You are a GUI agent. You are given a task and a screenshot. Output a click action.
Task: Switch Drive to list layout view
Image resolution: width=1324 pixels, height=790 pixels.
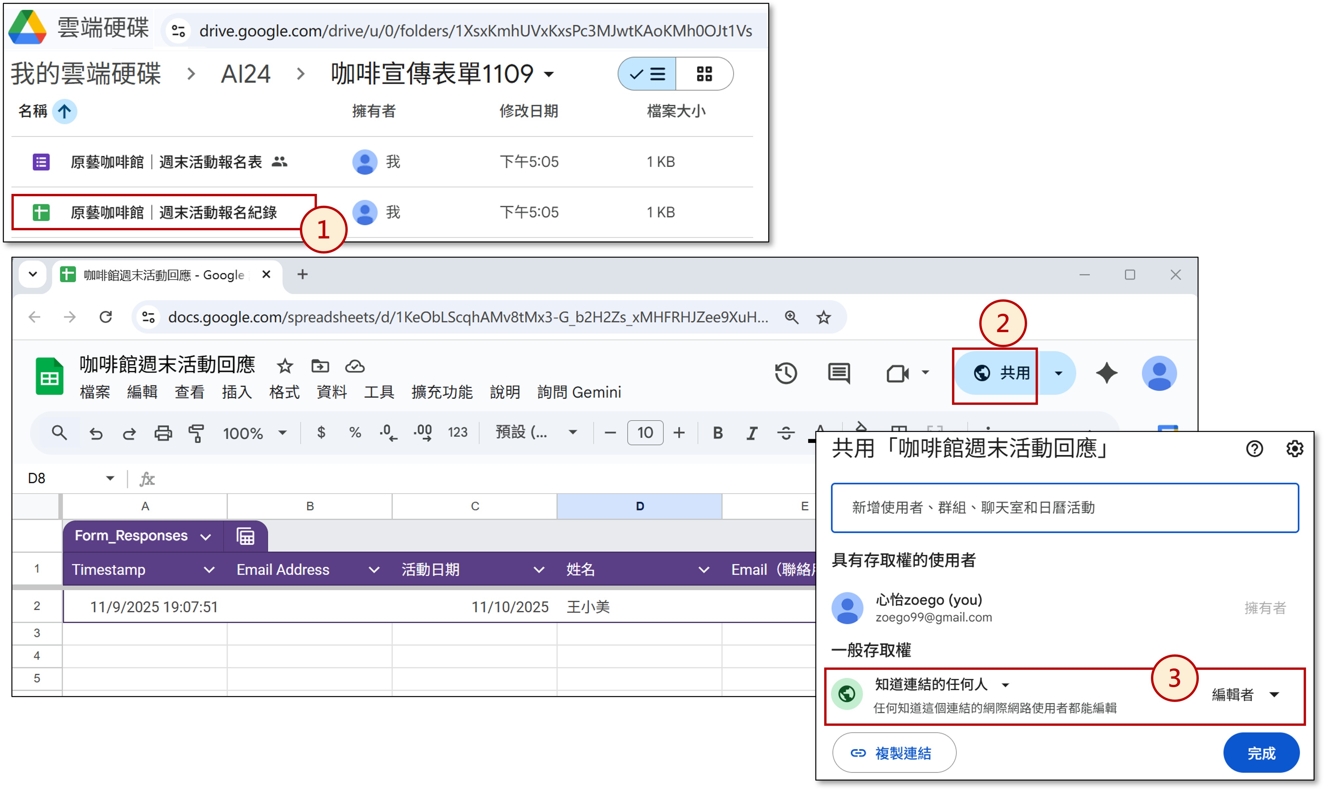(648, 74)
